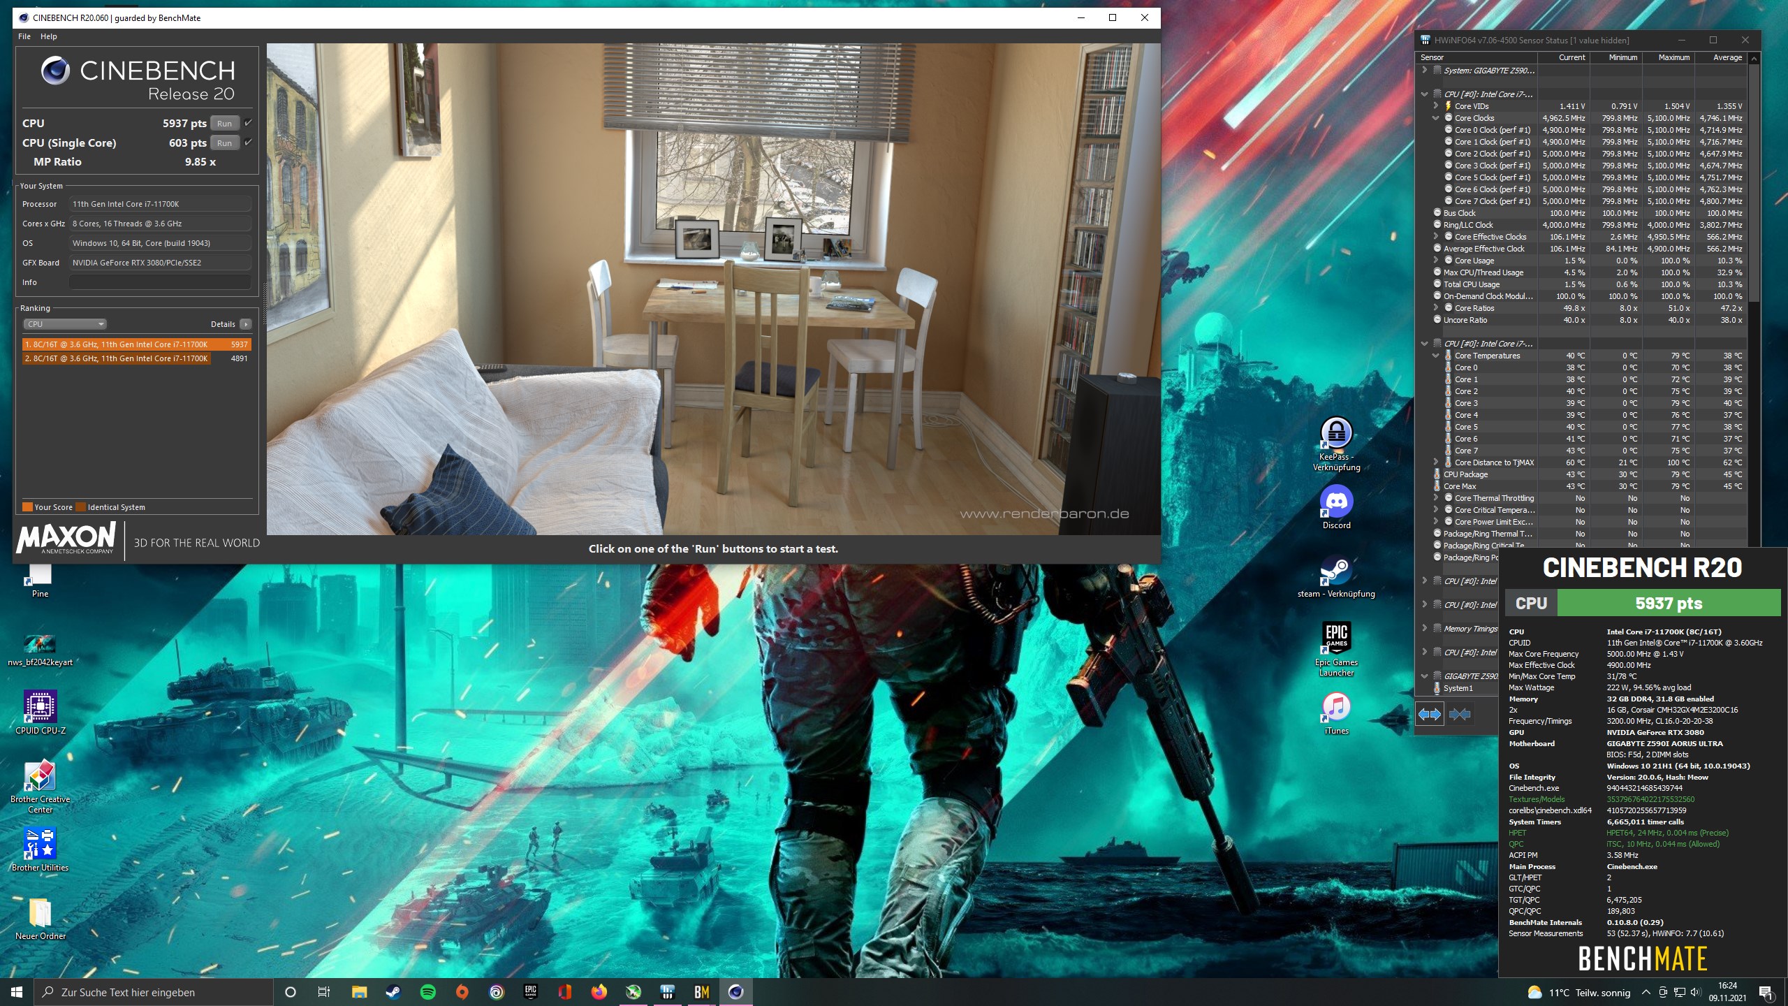This screenshot has width=1788, height=1006.
Task: Collapse the Core Temperatures sensor group
Action: tap(1436, 356)
